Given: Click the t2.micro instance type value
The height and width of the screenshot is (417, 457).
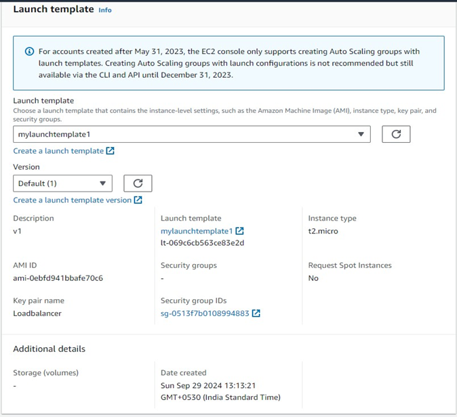Looking at the screenshot, I should click(x=323, y=231).
